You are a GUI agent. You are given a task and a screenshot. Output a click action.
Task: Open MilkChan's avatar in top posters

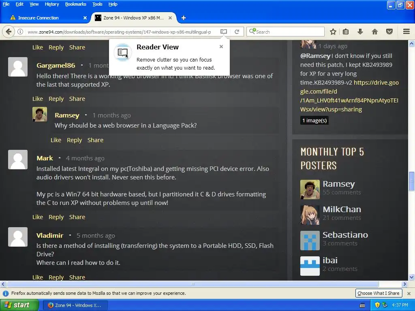tap(310, 215)
